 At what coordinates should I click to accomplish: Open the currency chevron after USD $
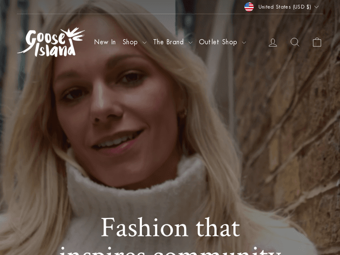click(316, 7)
